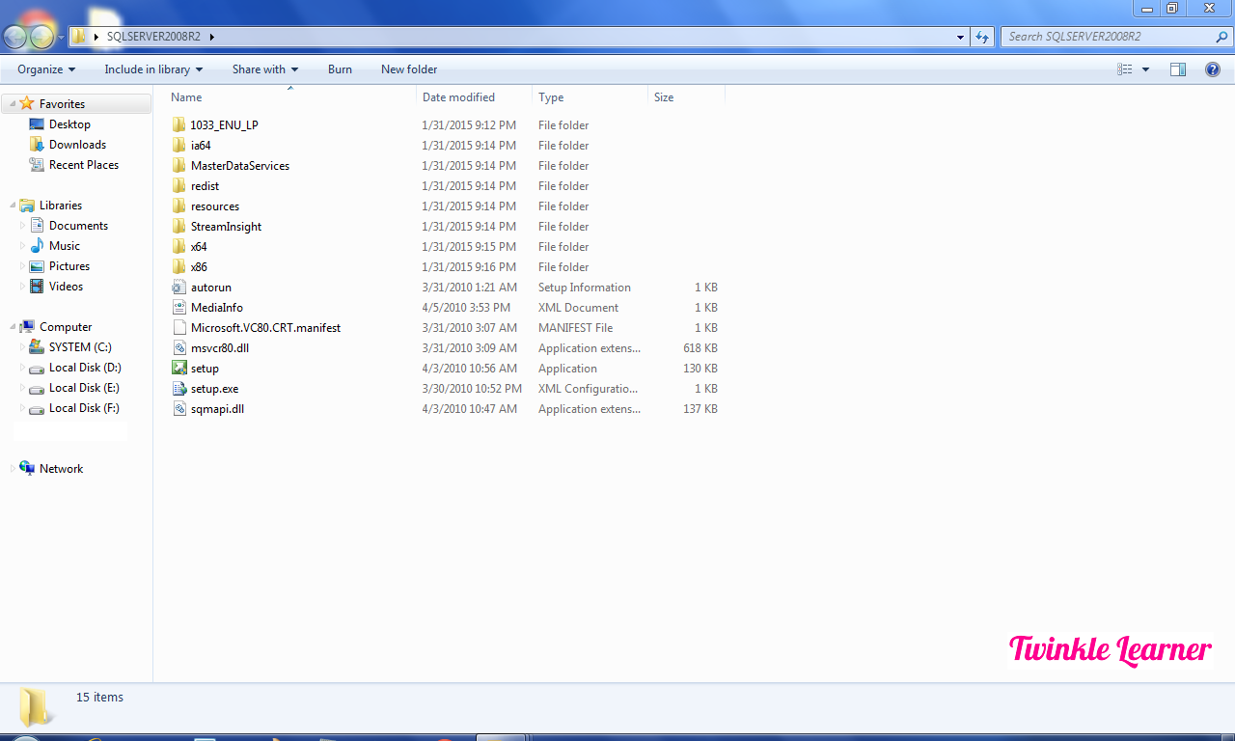Click the autorun setup information icon
Image resolution: width=1235 pixels, height=741 pixels.
pyautogui.click(x=178, y=288)
